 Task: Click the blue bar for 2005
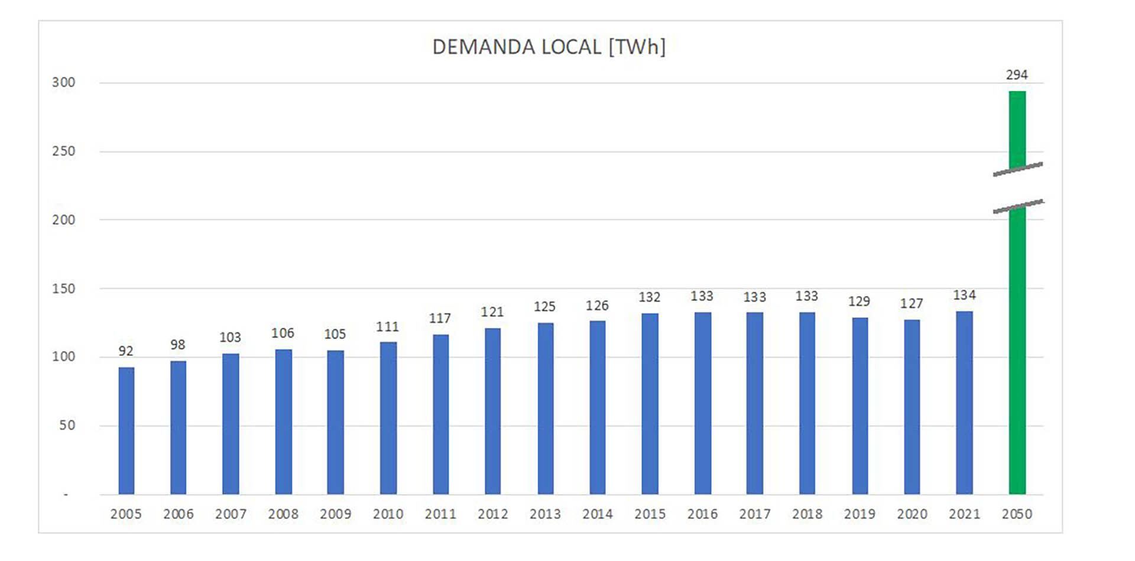126,430
